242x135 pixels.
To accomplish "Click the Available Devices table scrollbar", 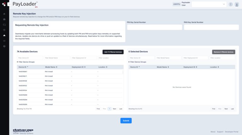I will coord(123,72).
